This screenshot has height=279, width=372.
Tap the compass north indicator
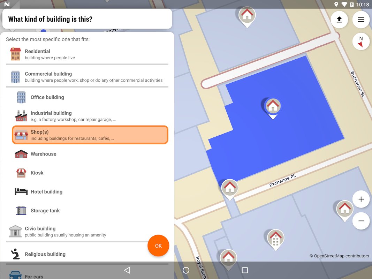pyautogui.click(x=361, y=41)
